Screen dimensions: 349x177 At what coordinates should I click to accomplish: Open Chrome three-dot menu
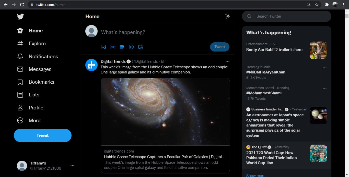pos(343,5)
